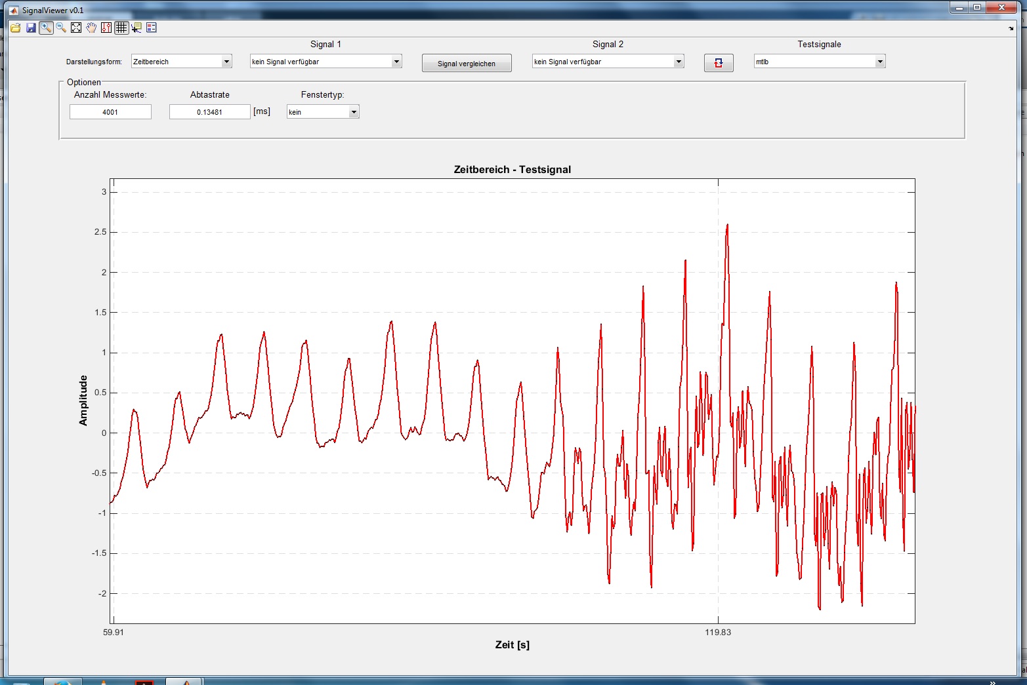Click the open file folder icon
1027x685 pixels.
(15, 28)
